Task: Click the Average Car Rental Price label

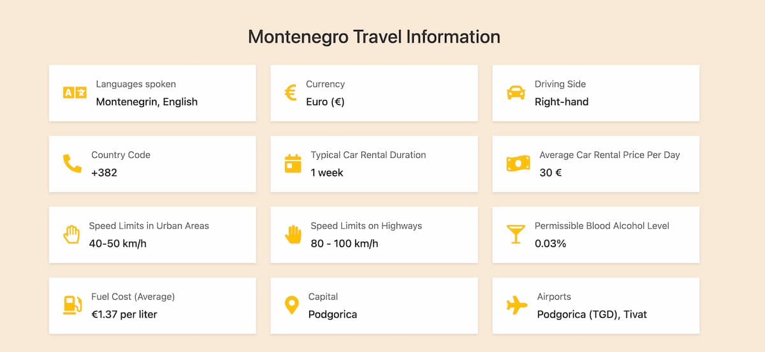Action: coord(609,155)
